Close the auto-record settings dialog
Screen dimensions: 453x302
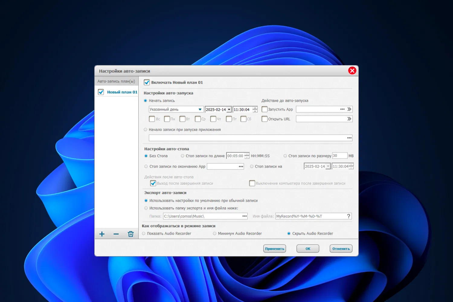pos(352,71)
